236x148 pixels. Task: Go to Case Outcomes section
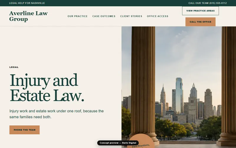[104, 16]
